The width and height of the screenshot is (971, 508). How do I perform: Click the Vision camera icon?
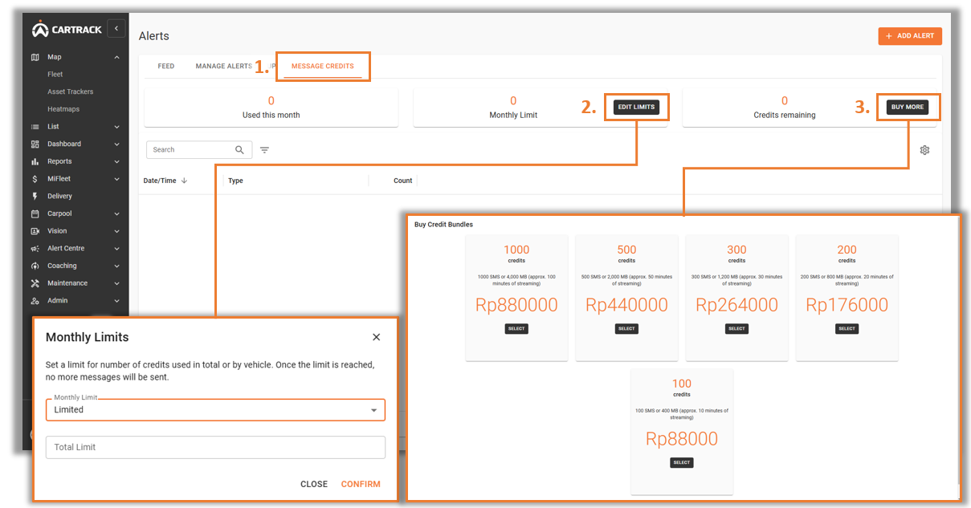point(35,231)
